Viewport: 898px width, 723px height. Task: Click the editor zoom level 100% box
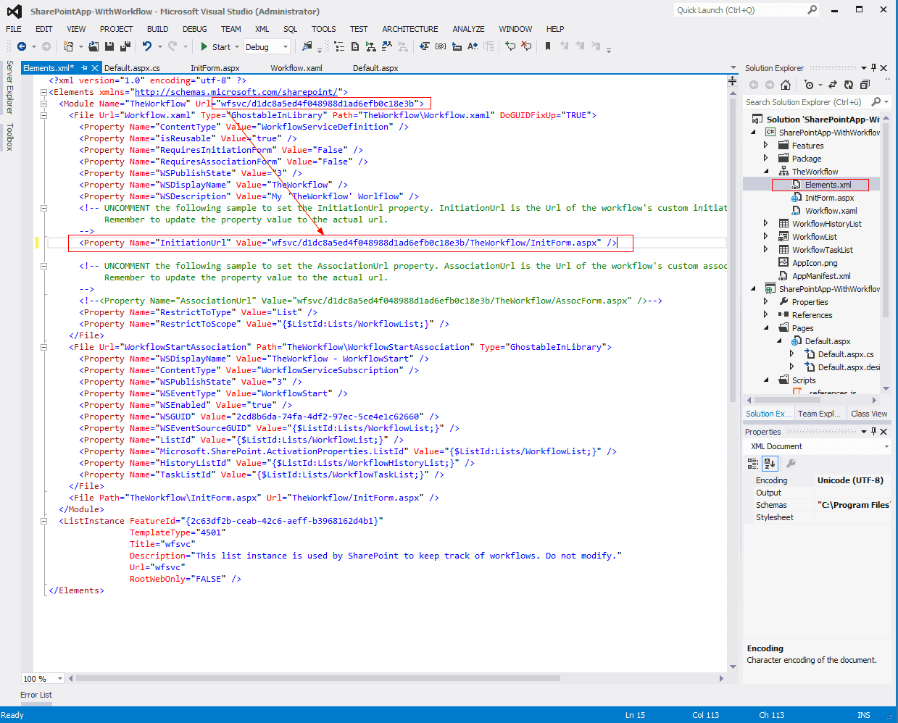(36, 679)
